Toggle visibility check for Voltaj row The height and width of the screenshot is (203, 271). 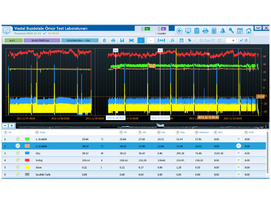click(17, 160)
